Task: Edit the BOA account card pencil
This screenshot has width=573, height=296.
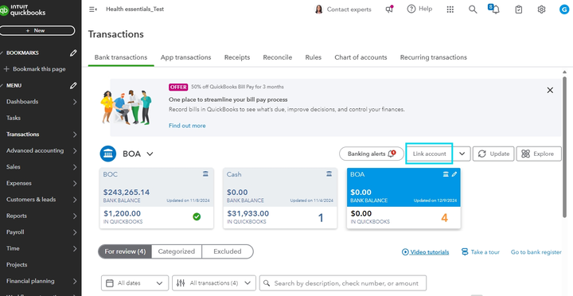Action: tap(454, 174)
